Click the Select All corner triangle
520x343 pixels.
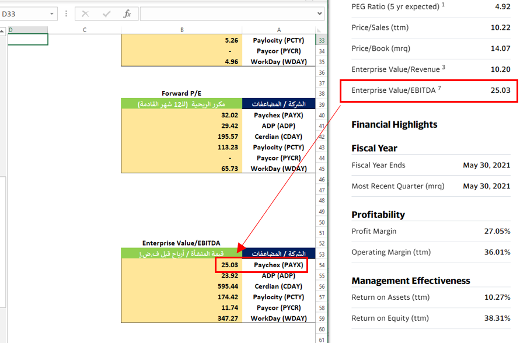[319, 30]
